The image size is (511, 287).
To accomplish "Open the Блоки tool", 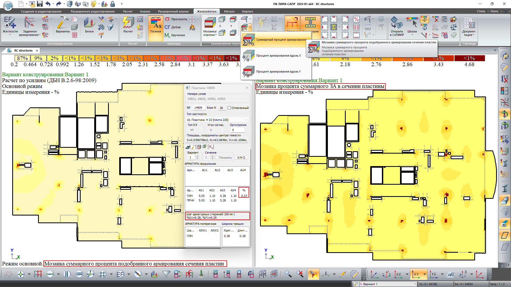I will pyautogui.click(x=89, y=23).
